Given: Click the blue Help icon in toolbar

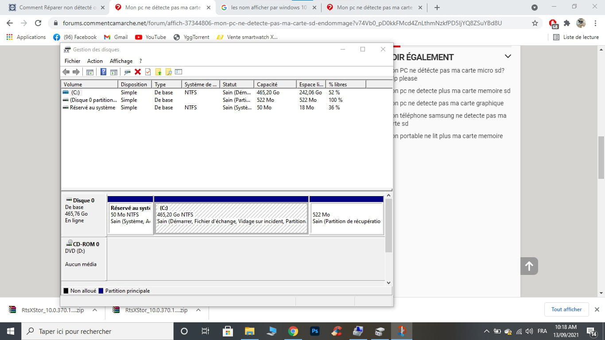Looking at the screenshot, I should pos(103,72).
